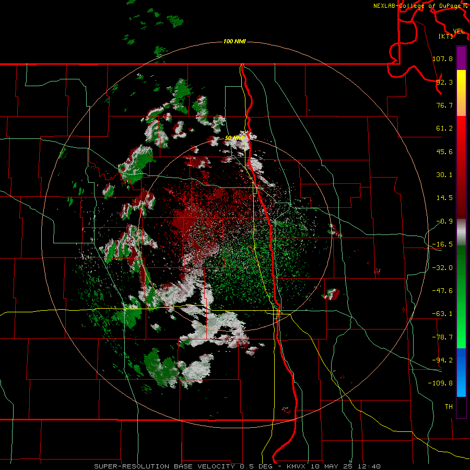Image resolution: width=470 pixels, height=470 pixels.
Task: Click the VEL legend title
Action: pyautogui.click(x=459, y=31)
